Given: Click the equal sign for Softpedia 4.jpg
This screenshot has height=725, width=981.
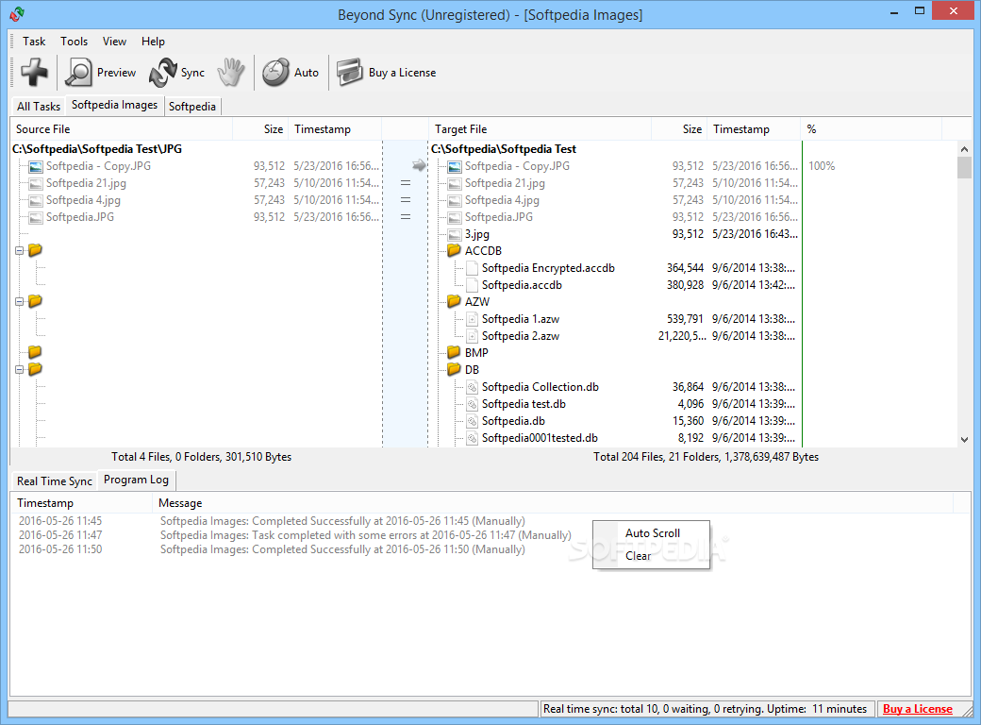Looking at the screenshot, I should (x=406, y=200).
